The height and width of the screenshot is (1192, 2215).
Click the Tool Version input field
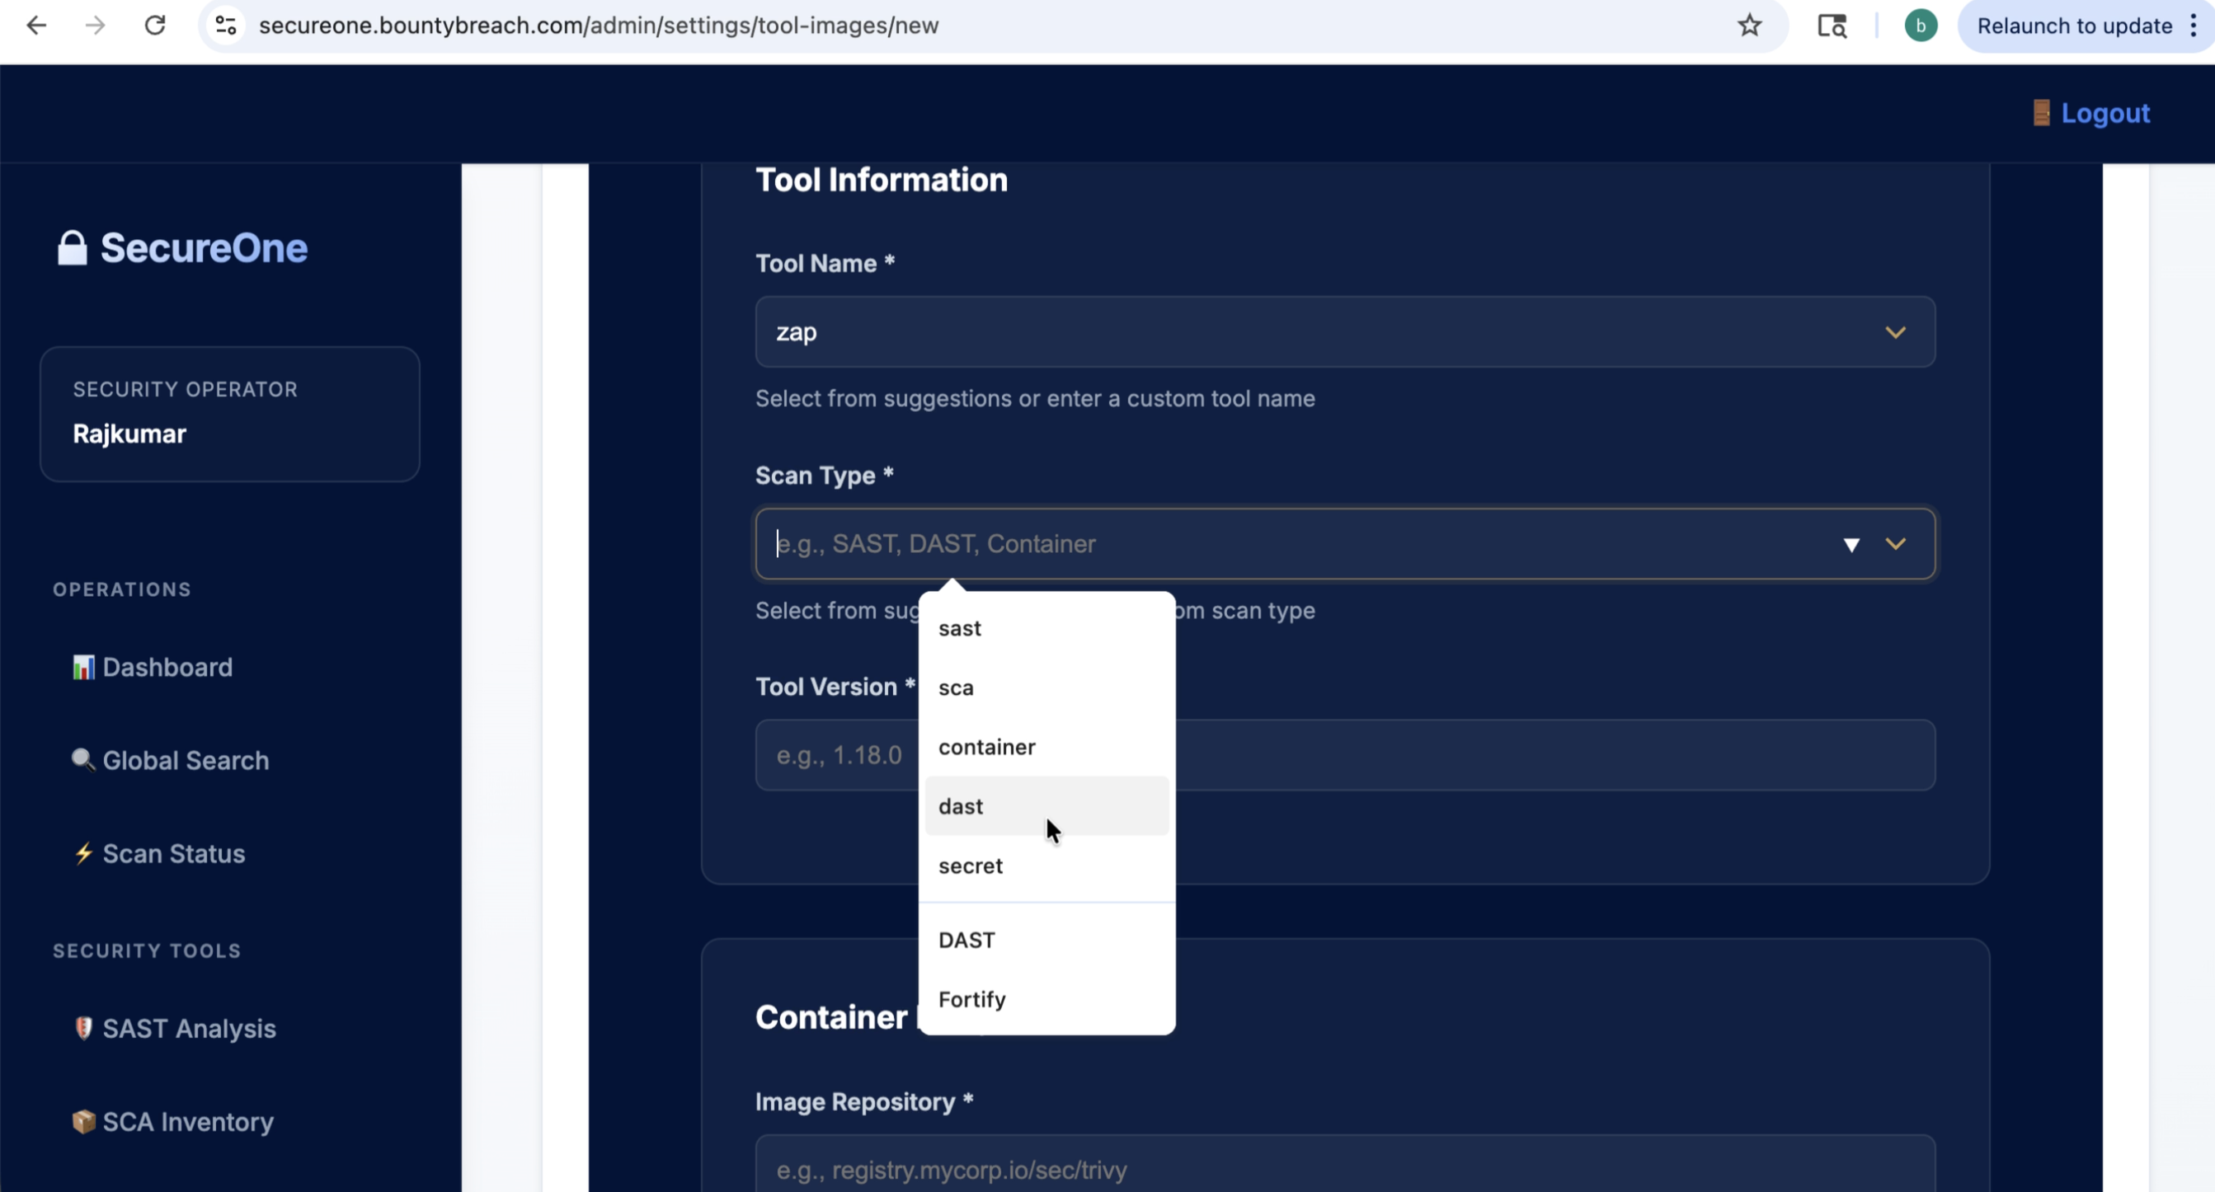(x=1345, y=755)
